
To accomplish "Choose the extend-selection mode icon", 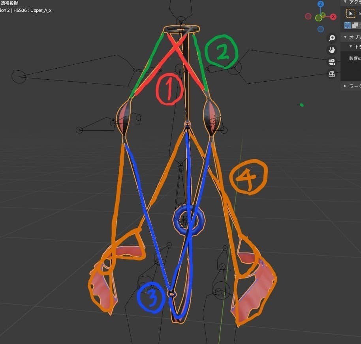I will coord(355,25).
